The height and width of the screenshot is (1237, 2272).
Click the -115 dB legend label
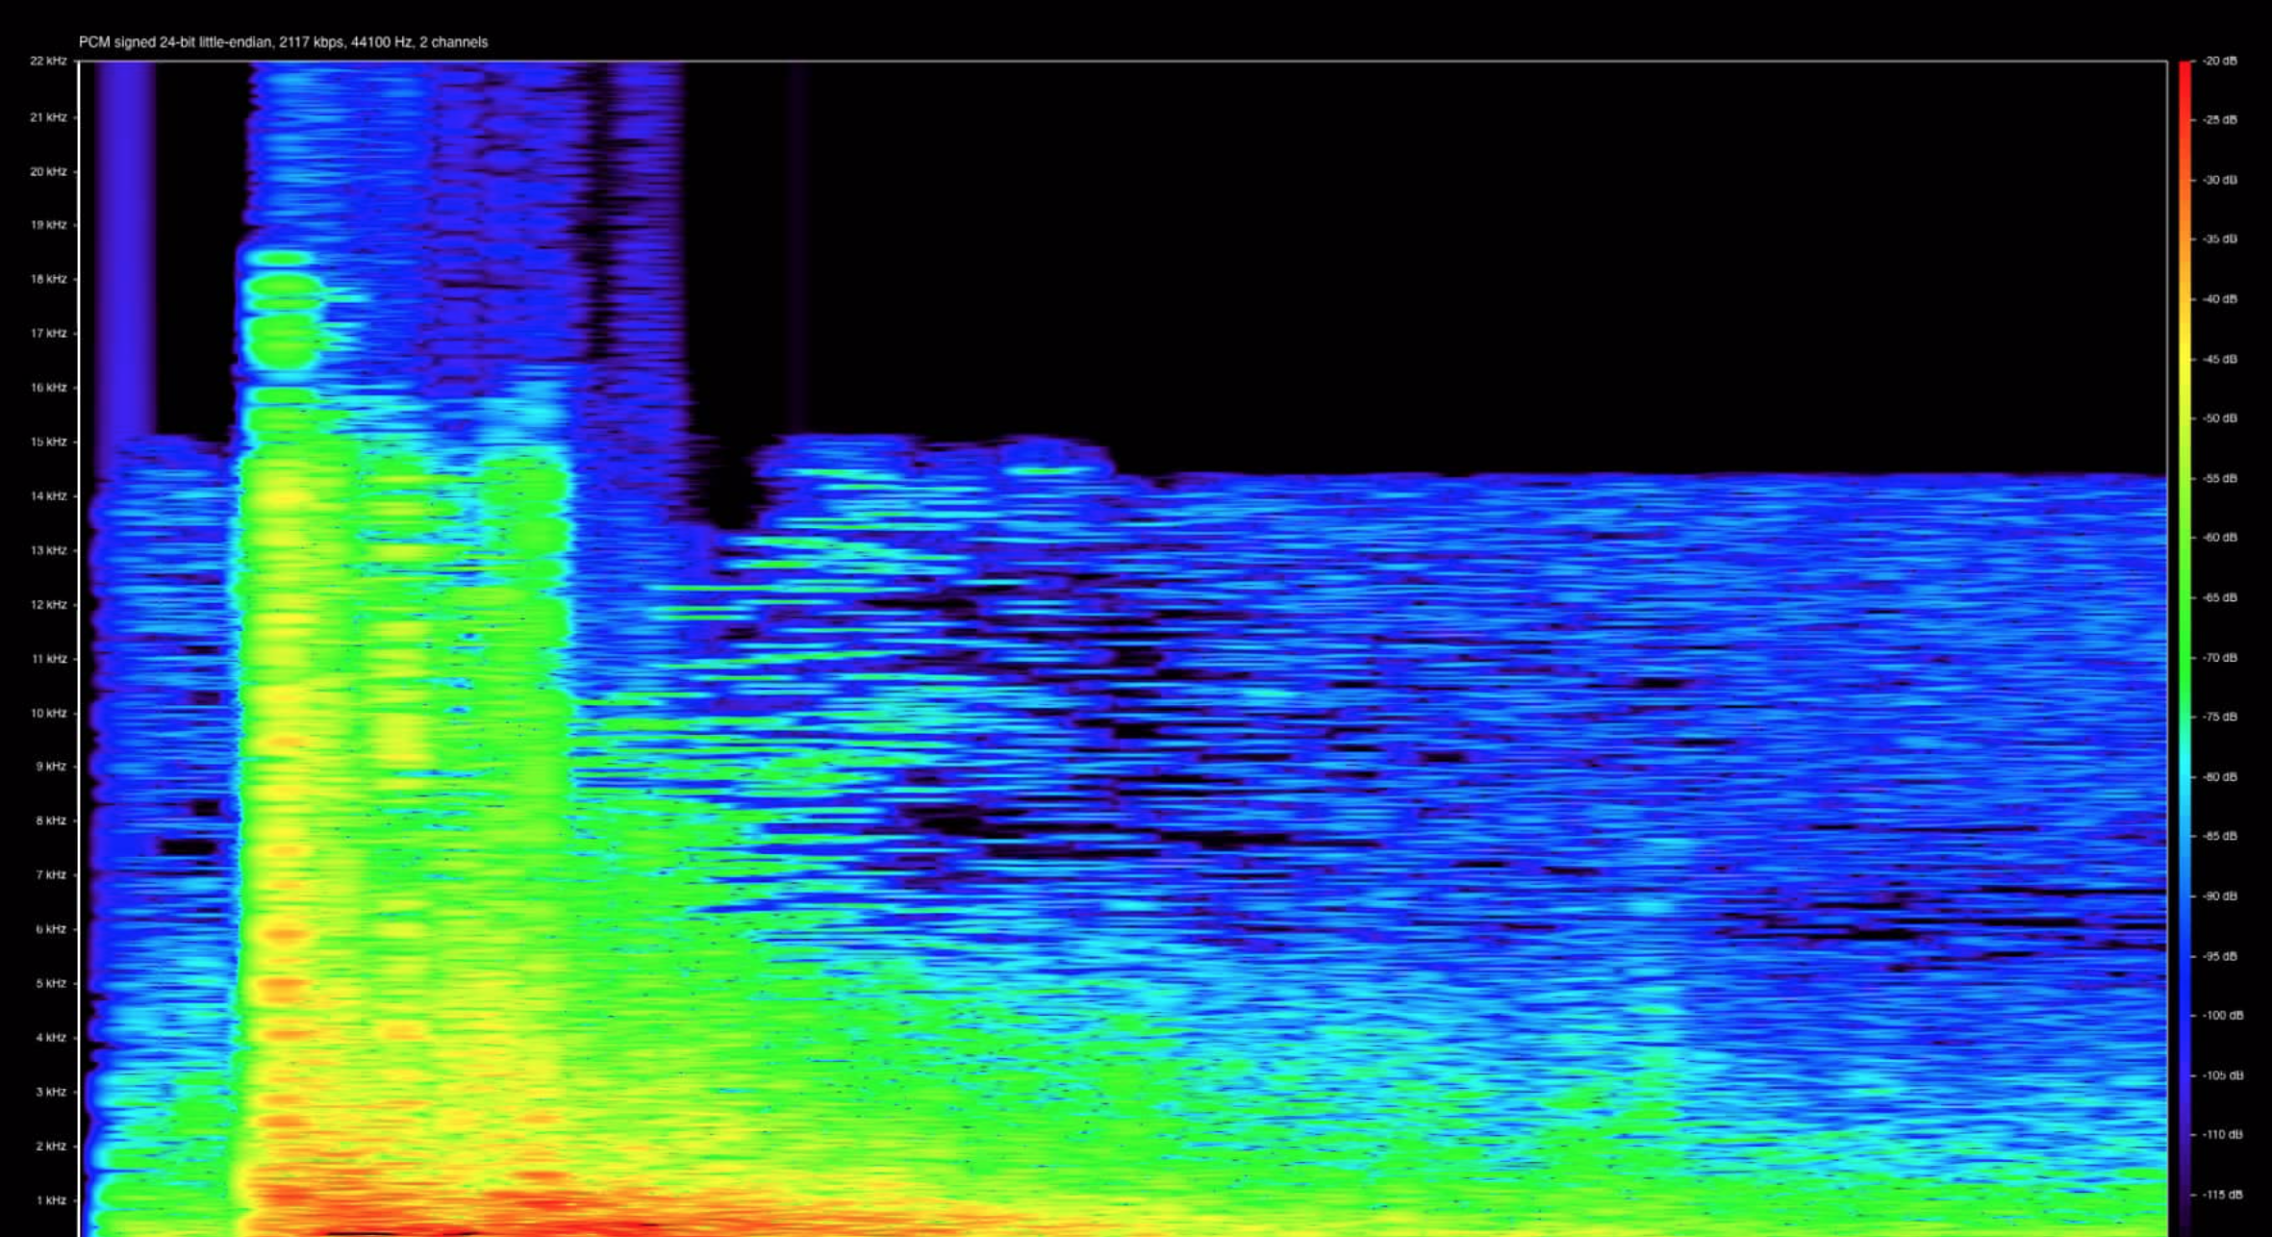(2222, 1195)
